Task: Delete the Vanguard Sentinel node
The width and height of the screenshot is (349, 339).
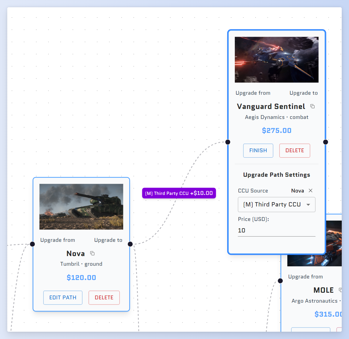Action: coord(295,150)
